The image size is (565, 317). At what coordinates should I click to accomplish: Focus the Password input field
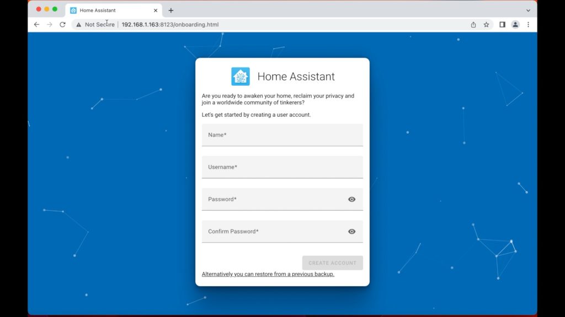point(282,199)
